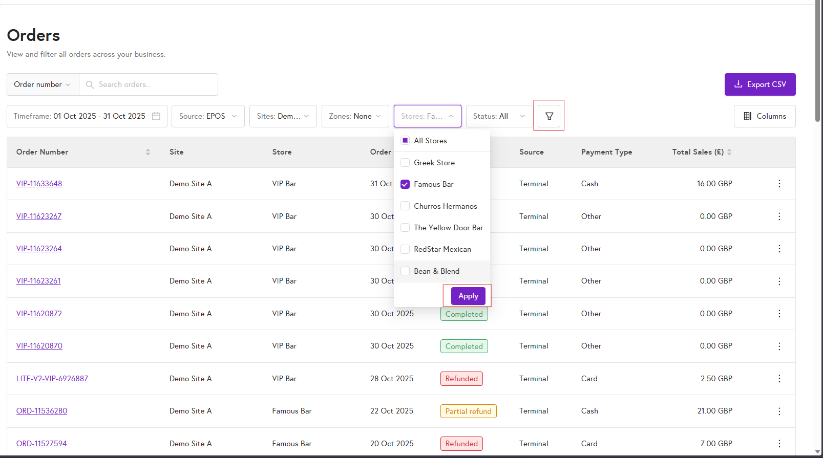
Task: Expand the Order number search type dropdown
Action: pos(43,84)
